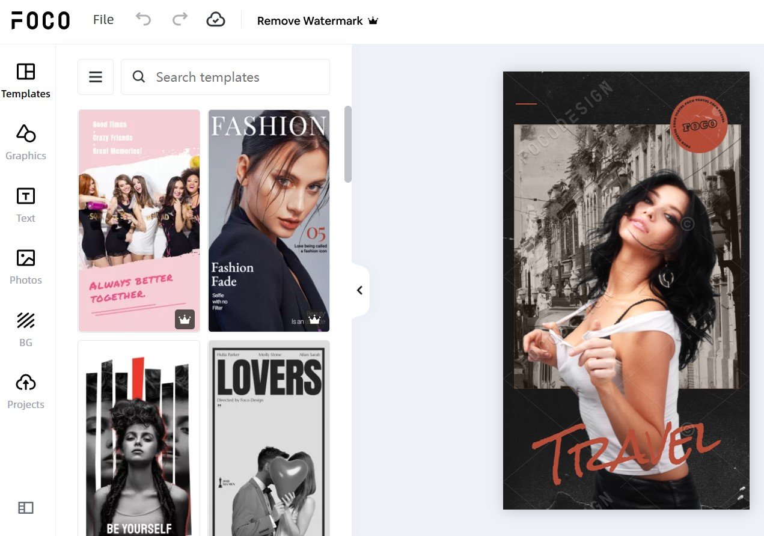Open the Projects tab
This screenshot has width=764, height=536.
(26, 391)
